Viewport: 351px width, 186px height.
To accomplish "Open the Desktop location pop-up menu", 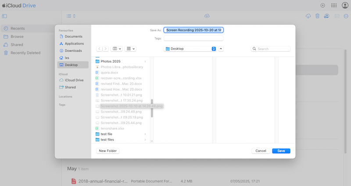I will [x=190, y=49].
